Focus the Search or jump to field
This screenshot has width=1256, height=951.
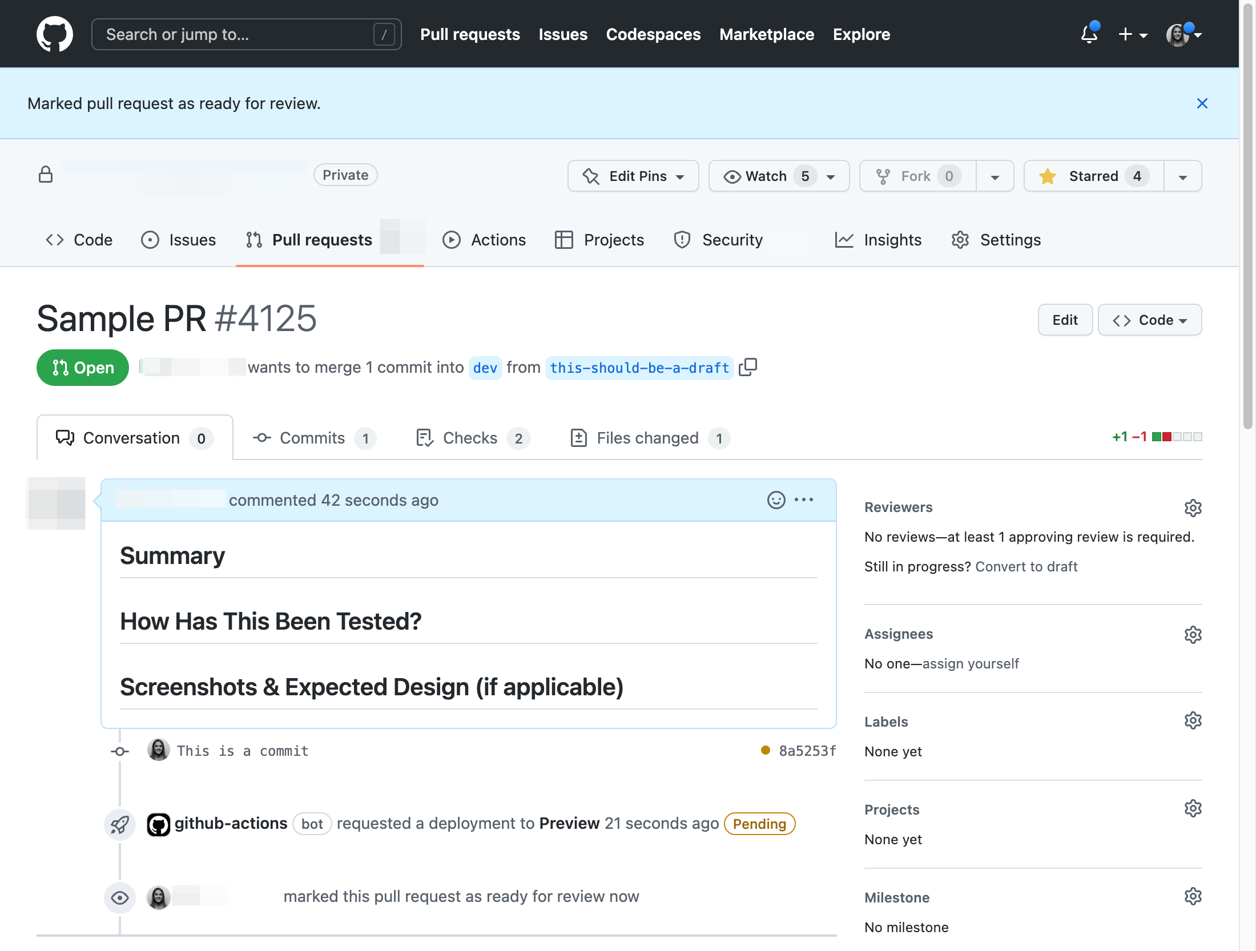[246, 34]
